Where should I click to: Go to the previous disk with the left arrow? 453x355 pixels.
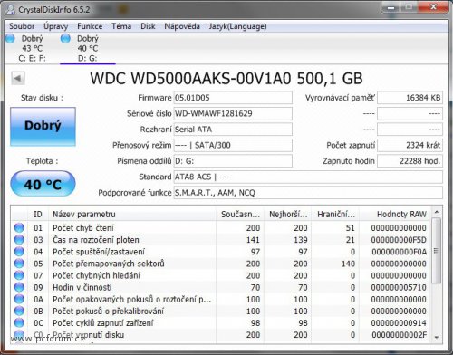point(18,79)
